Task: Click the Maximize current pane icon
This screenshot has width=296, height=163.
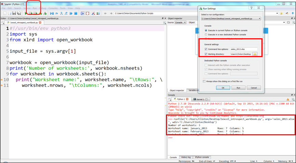Action: (x=82, y=13)
